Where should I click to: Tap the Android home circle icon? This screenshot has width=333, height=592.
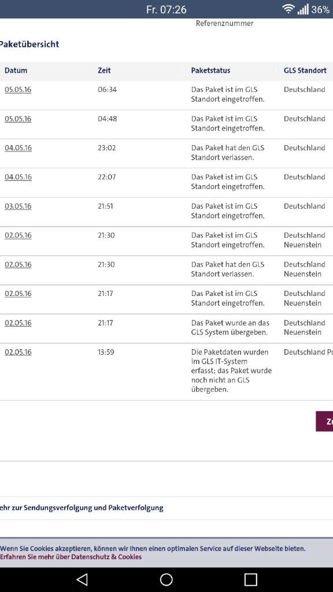pyautogui.click(x=166, y=579)
